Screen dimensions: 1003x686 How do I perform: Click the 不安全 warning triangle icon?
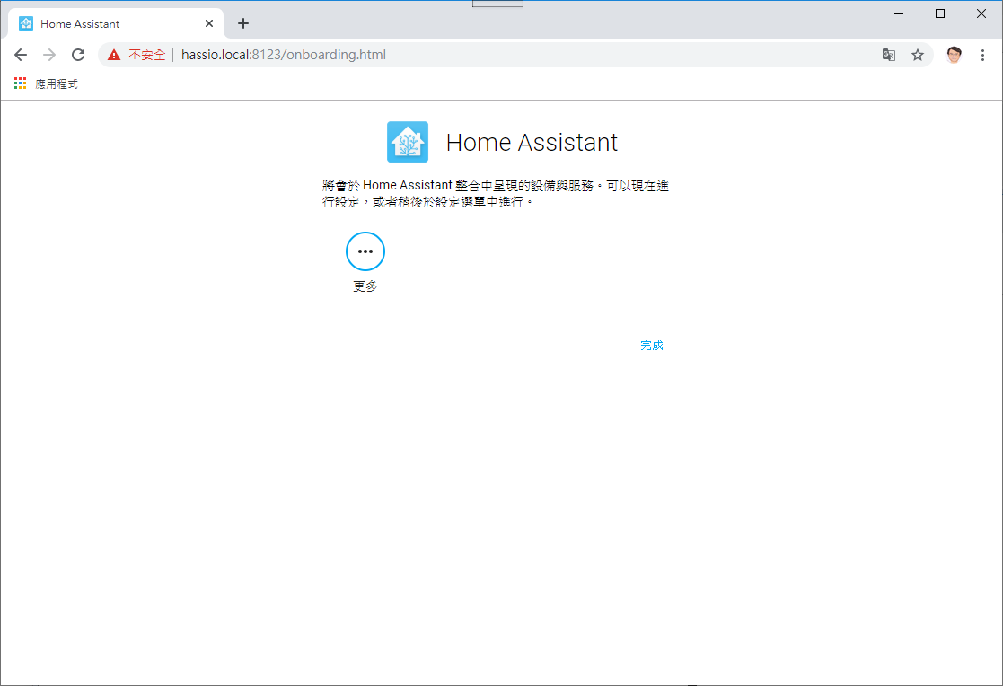[114, 54]
